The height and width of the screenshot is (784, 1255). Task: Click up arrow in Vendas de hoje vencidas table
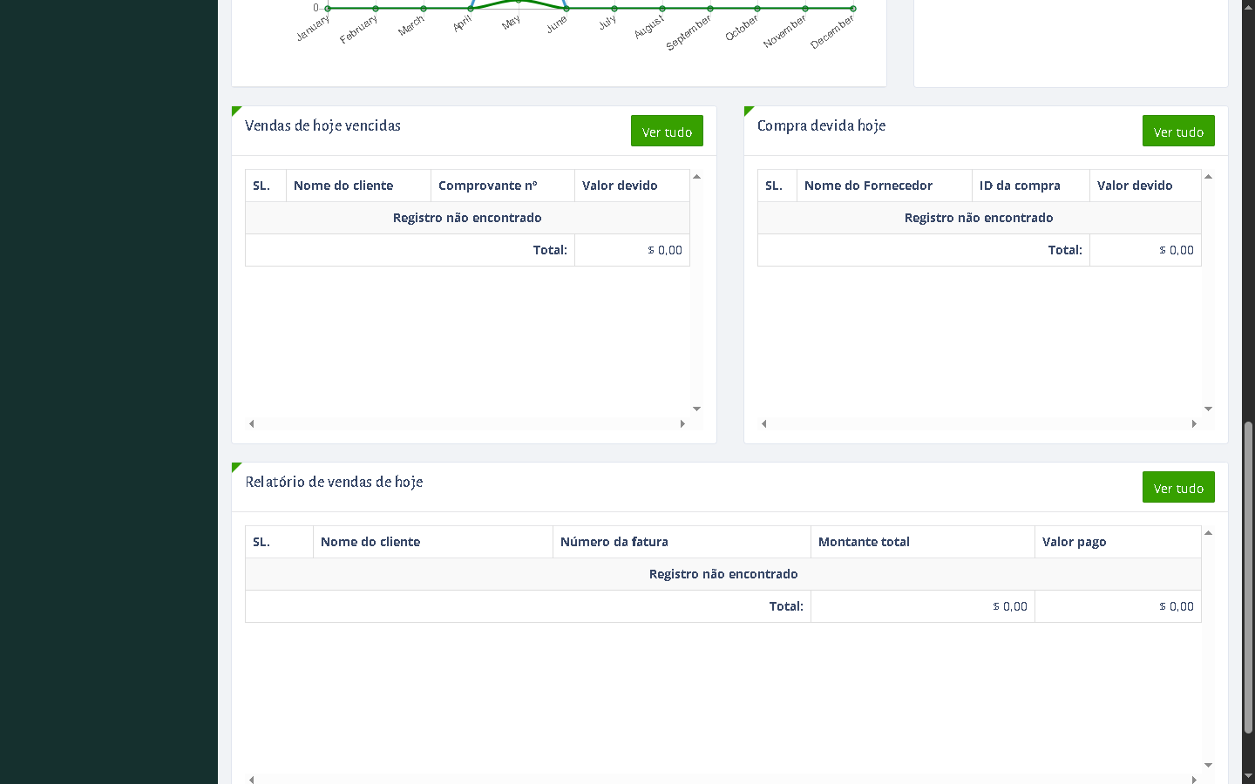tap(696, 177)
